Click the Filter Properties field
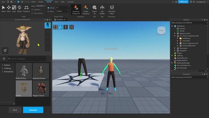209x118 pixels. point(189,77)
